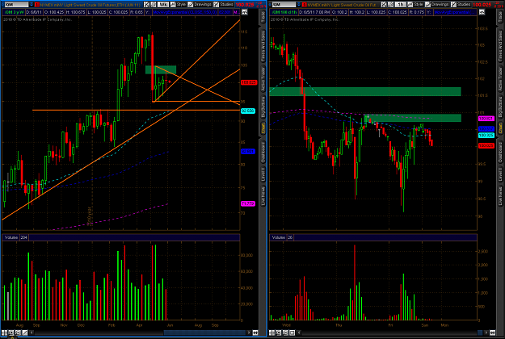Click the MovAvgExponential study label on right chart
This screenshot has height=339, width=505.
(x=454, y=12)
